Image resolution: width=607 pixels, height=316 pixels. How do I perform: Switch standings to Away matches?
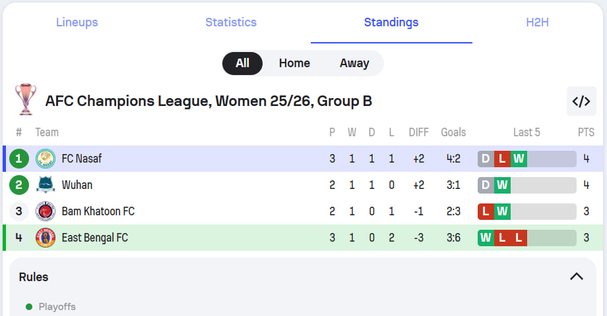(x=354, y=63)
